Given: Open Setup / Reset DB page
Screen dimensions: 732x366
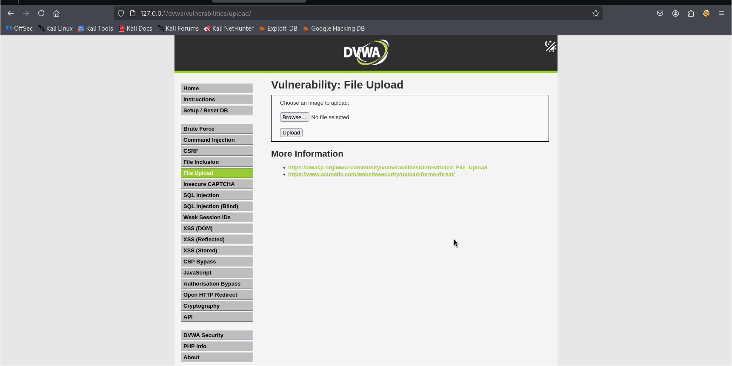Looking at the screenshot, I should (217, 110).
